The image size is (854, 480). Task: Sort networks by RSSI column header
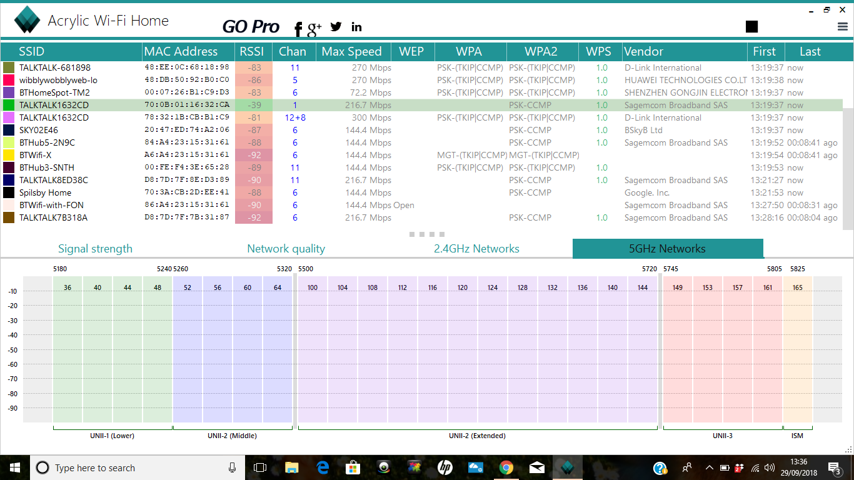click(252, 51)
